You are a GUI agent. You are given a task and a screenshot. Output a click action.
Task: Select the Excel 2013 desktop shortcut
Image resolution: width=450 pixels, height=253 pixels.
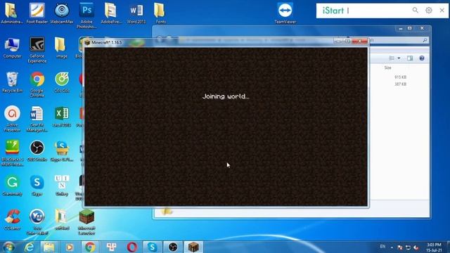tap(62, 117)
